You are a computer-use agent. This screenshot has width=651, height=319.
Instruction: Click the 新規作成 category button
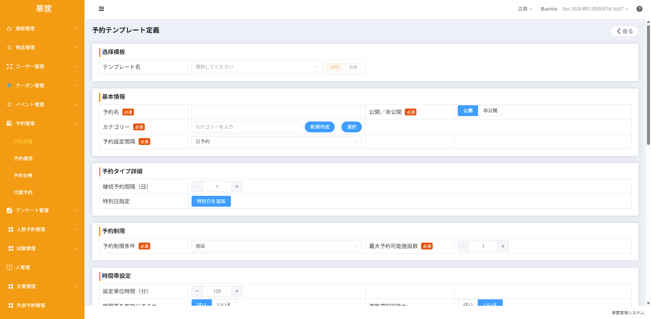pyautogui.click(x=320, y=127)
